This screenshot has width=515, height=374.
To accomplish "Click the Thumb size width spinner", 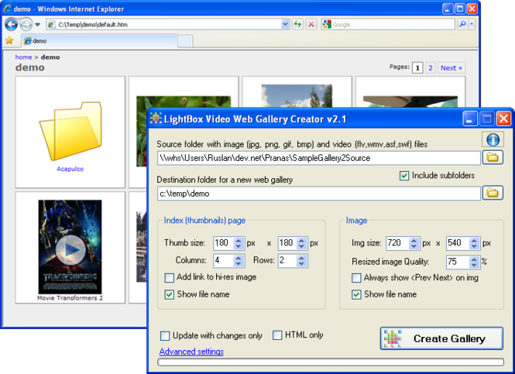I will (239, 243).
